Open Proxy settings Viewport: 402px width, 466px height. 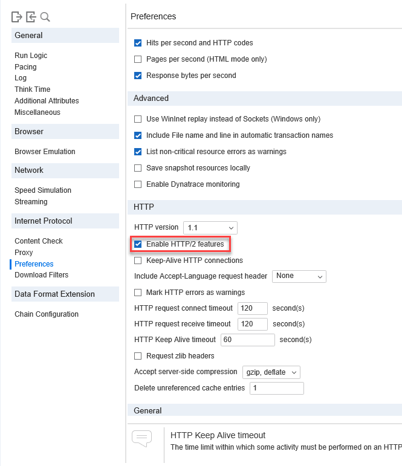[x=24, y=253]
